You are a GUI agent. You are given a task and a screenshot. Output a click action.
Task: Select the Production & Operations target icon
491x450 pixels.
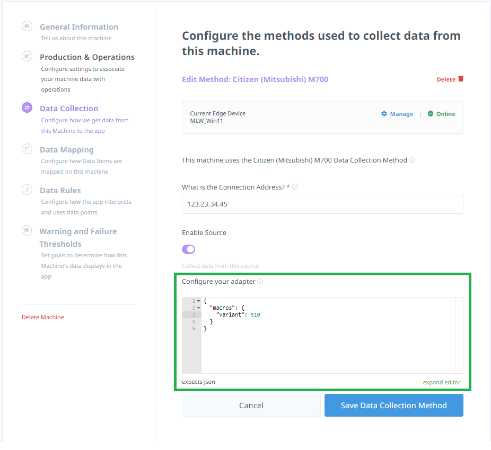pos(27,56)
